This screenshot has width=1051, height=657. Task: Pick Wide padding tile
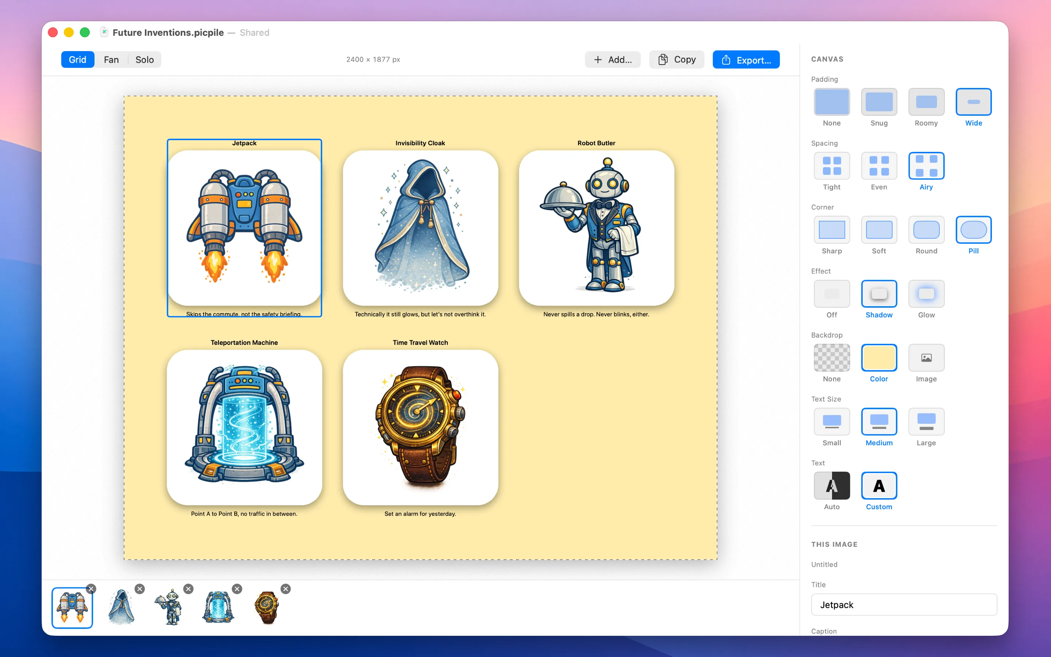point(973,102)
